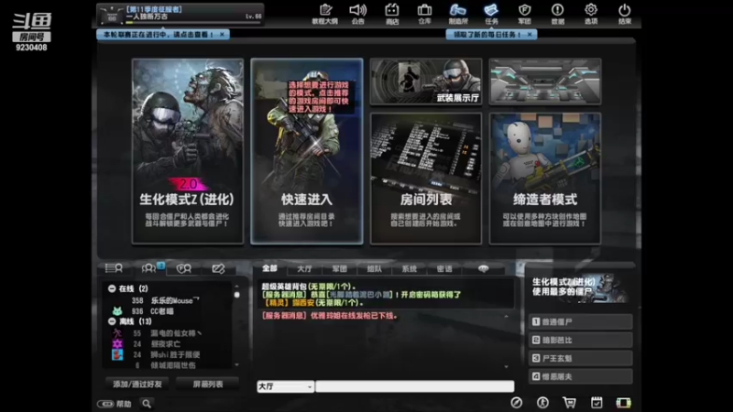The image size is (733, 412).
Task: Open the 数据 exclamation-mark icon
Action: point(557,14)
